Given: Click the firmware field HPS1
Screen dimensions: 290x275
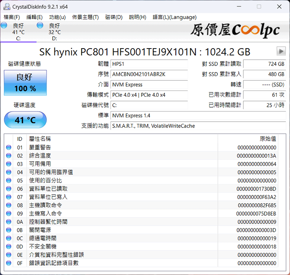Looking at the screenshot, I should [x=149, y=64].
